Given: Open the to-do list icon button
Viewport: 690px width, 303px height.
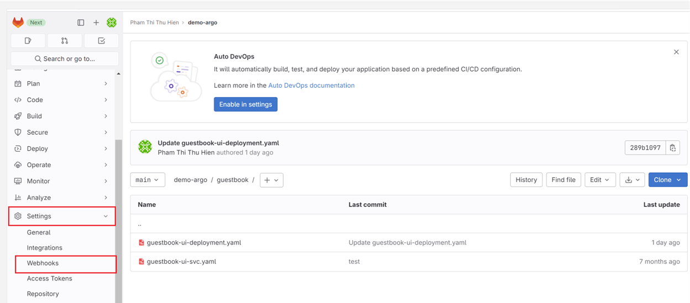Looking at the screenshot, I should [x=101, y=41].
